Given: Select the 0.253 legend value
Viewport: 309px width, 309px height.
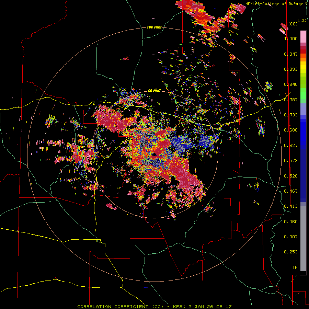Looking at the screenshot, I should pos(291,252).
